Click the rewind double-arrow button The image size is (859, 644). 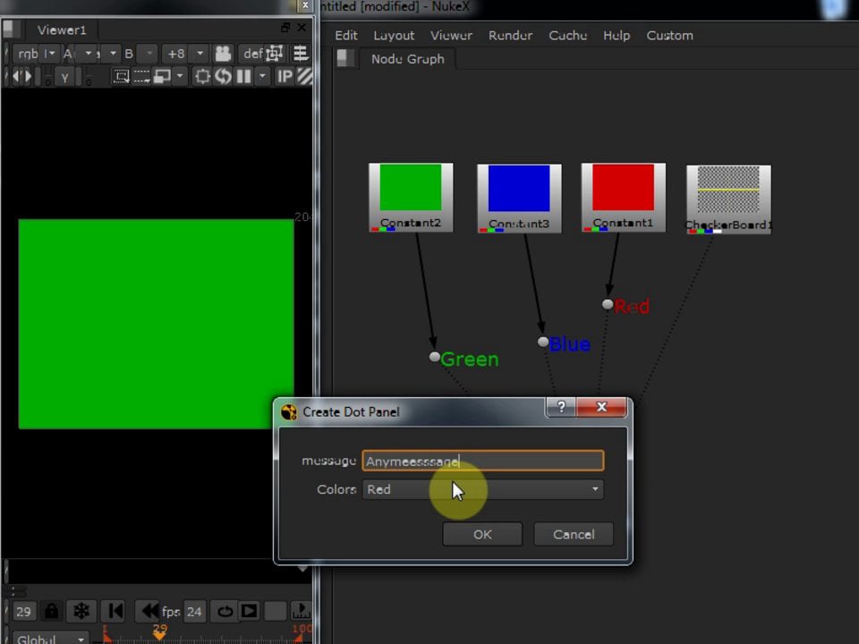(148, 611)
